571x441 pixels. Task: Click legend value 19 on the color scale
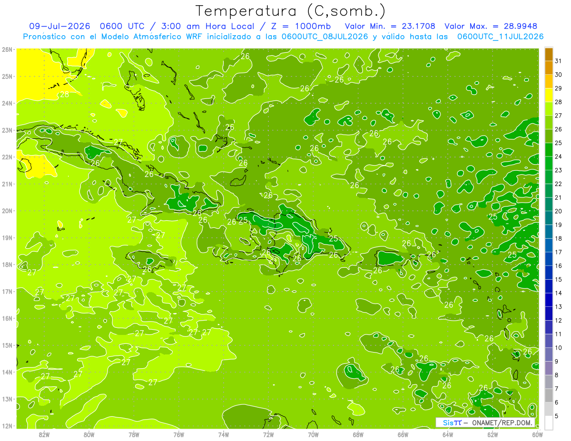tap(559, 225)
